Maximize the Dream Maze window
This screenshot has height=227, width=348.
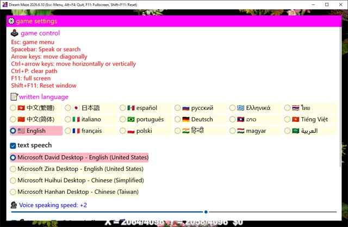point(327,5)
